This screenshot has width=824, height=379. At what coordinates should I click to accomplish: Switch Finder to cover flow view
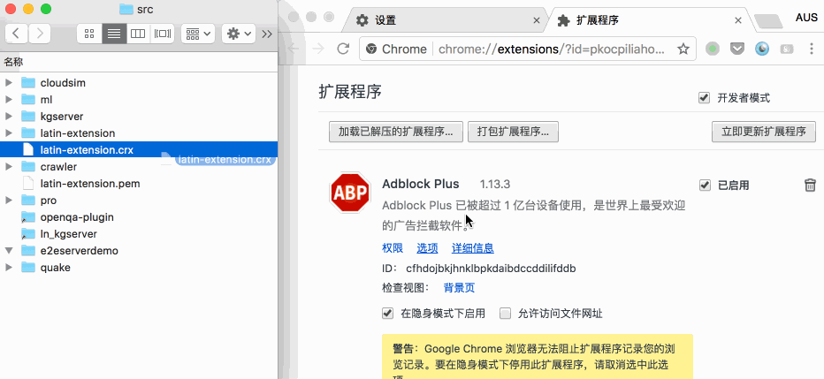(163, 34)
